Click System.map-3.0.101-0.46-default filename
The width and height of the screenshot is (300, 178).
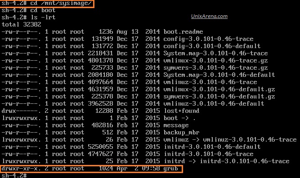219,75
